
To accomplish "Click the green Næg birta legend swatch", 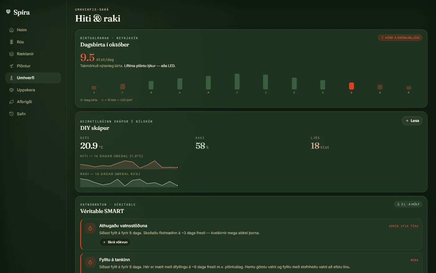I will click(x=82, y=100).
